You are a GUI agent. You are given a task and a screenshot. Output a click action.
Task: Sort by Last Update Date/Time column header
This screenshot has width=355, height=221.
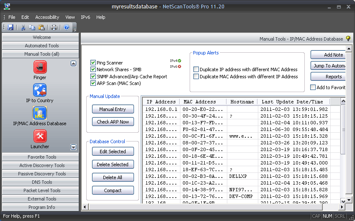293,102
